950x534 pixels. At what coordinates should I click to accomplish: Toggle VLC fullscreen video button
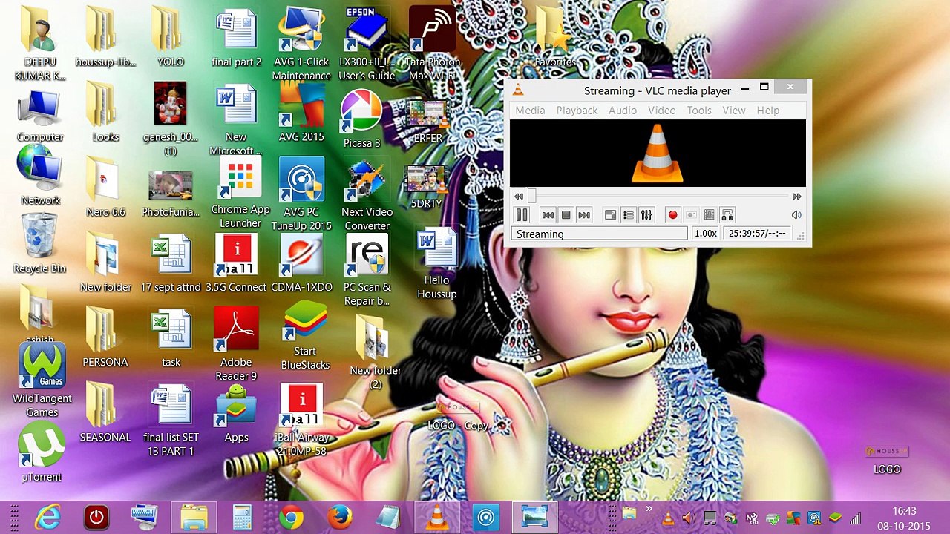610,215
